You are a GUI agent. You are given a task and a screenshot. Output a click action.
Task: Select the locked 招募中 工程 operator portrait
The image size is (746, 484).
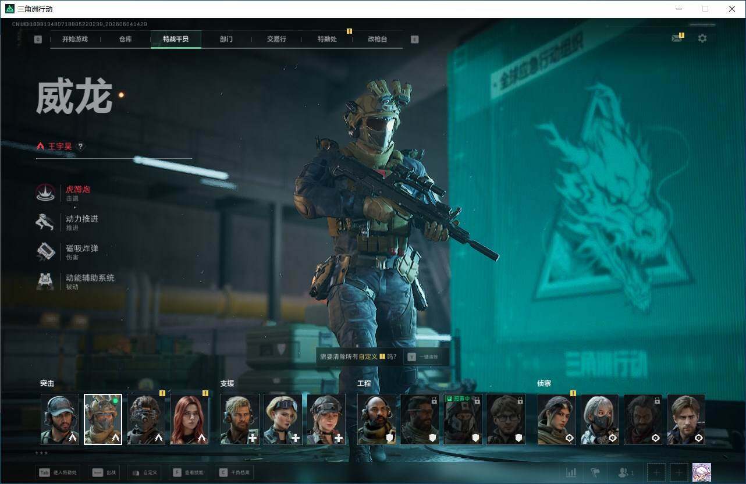463,419
